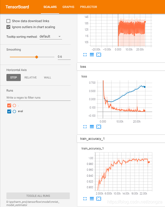Click the TOGGLE ALL RUNS button

pyautogui.click(x=38, y=196)
